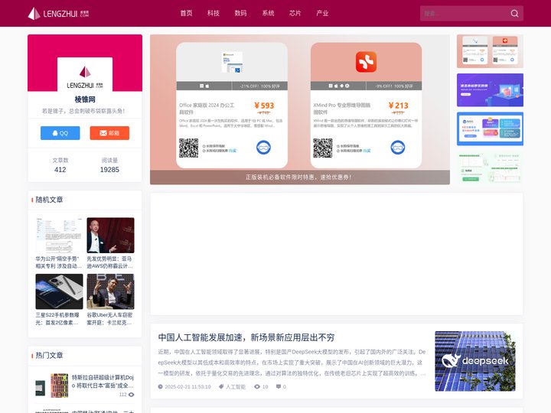Click the eye views icon showing 10
The image size is (551, 413).
[257, 387]
